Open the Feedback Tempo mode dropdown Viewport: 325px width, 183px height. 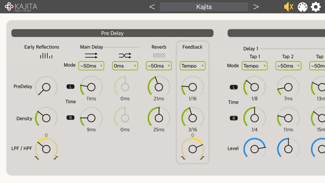(x=193, y=66)
